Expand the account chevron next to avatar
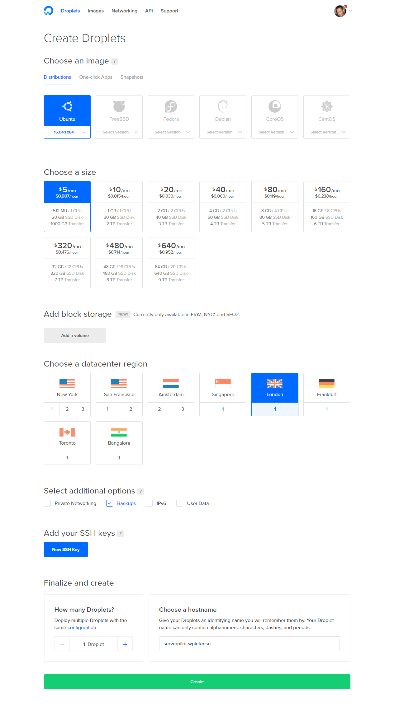399x720 pixels. (350, 11)
